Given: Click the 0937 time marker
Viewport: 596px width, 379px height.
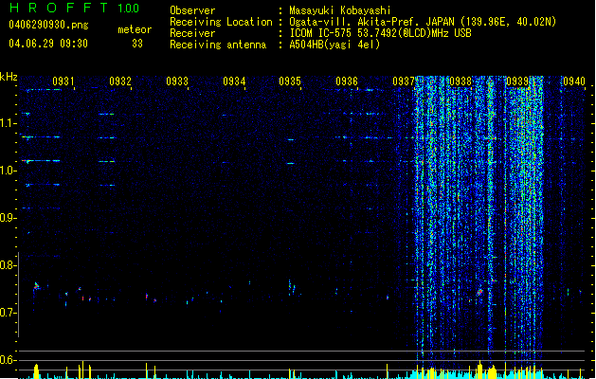Looking at the screenshot, I should (x=404, y=81).
